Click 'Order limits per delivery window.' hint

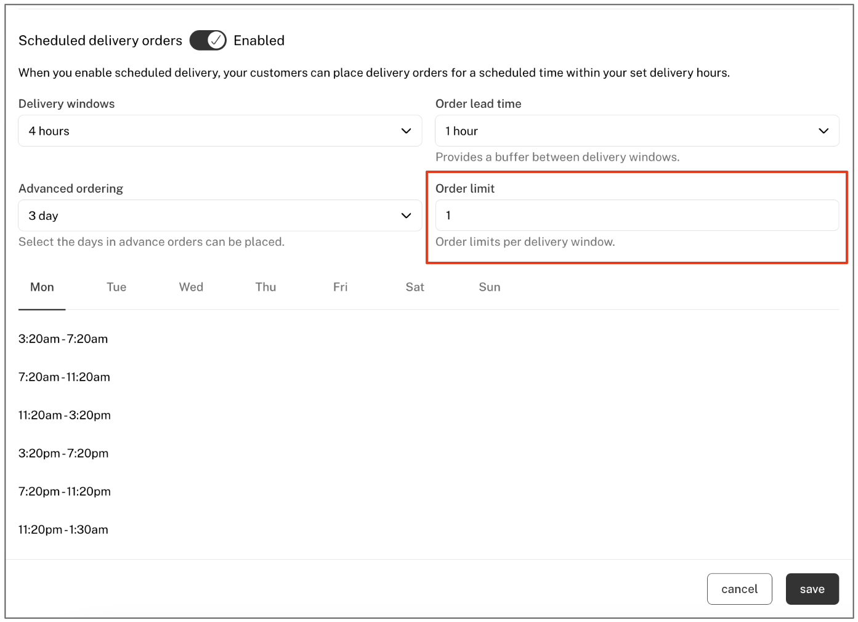[x=525, y=242]
